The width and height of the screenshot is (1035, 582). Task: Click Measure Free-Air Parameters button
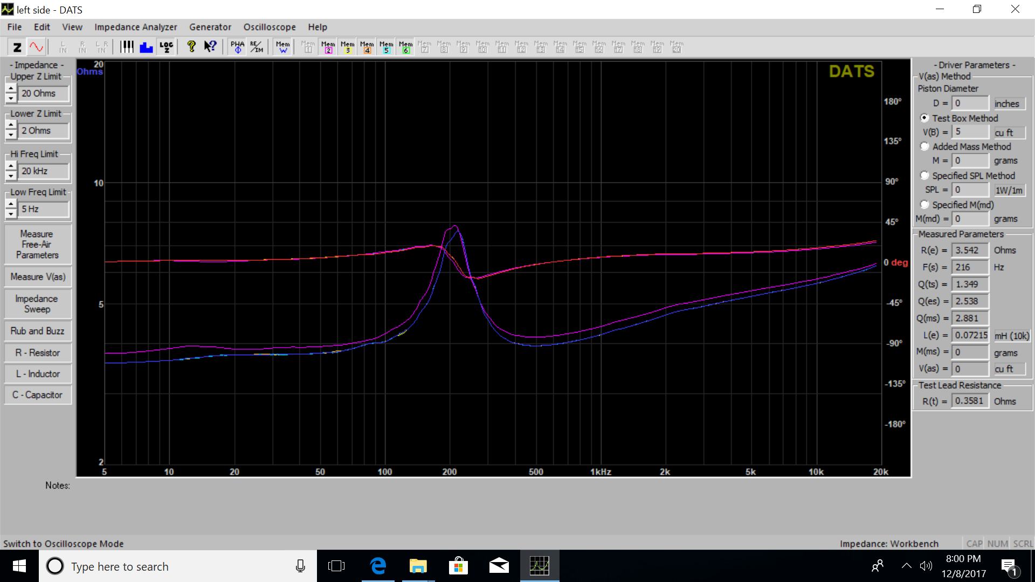click(x=37, y=245)
